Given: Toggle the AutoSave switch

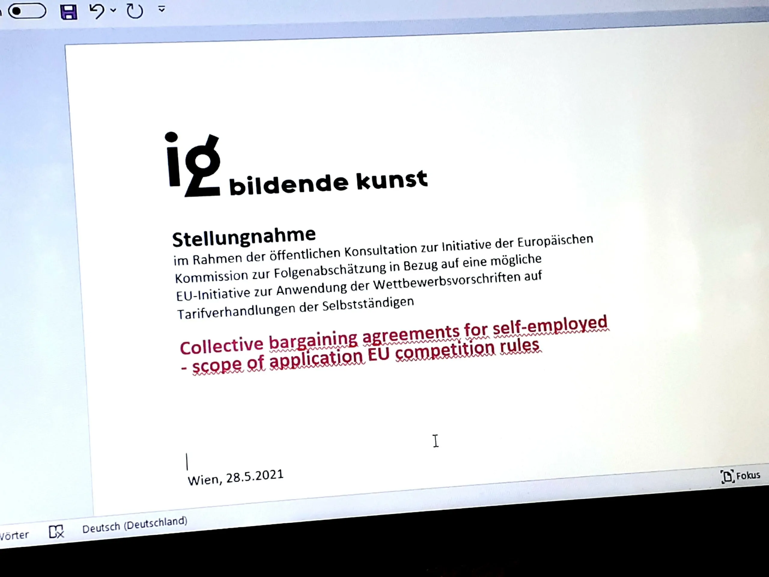Looking at the screenshot, I should tap(26, 11).
